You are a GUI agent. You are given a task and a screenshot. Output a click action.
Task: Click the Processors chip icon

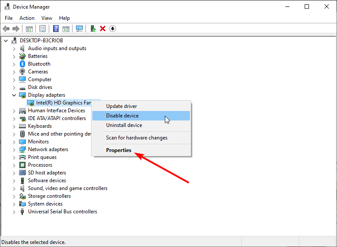(22, 165)
